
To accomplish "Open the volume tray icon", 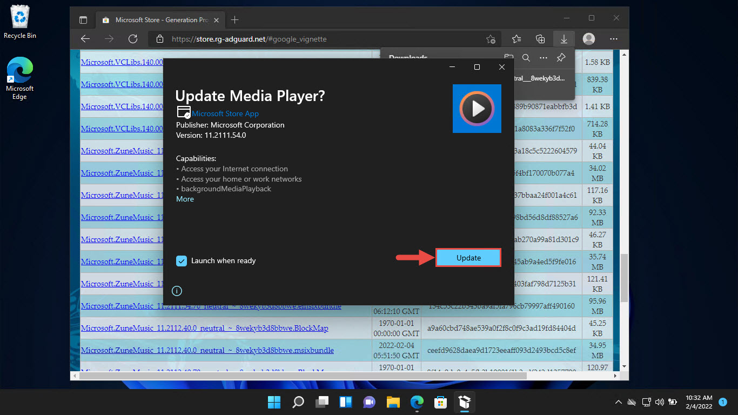I will pyautogui.click(x=659, y=402).
